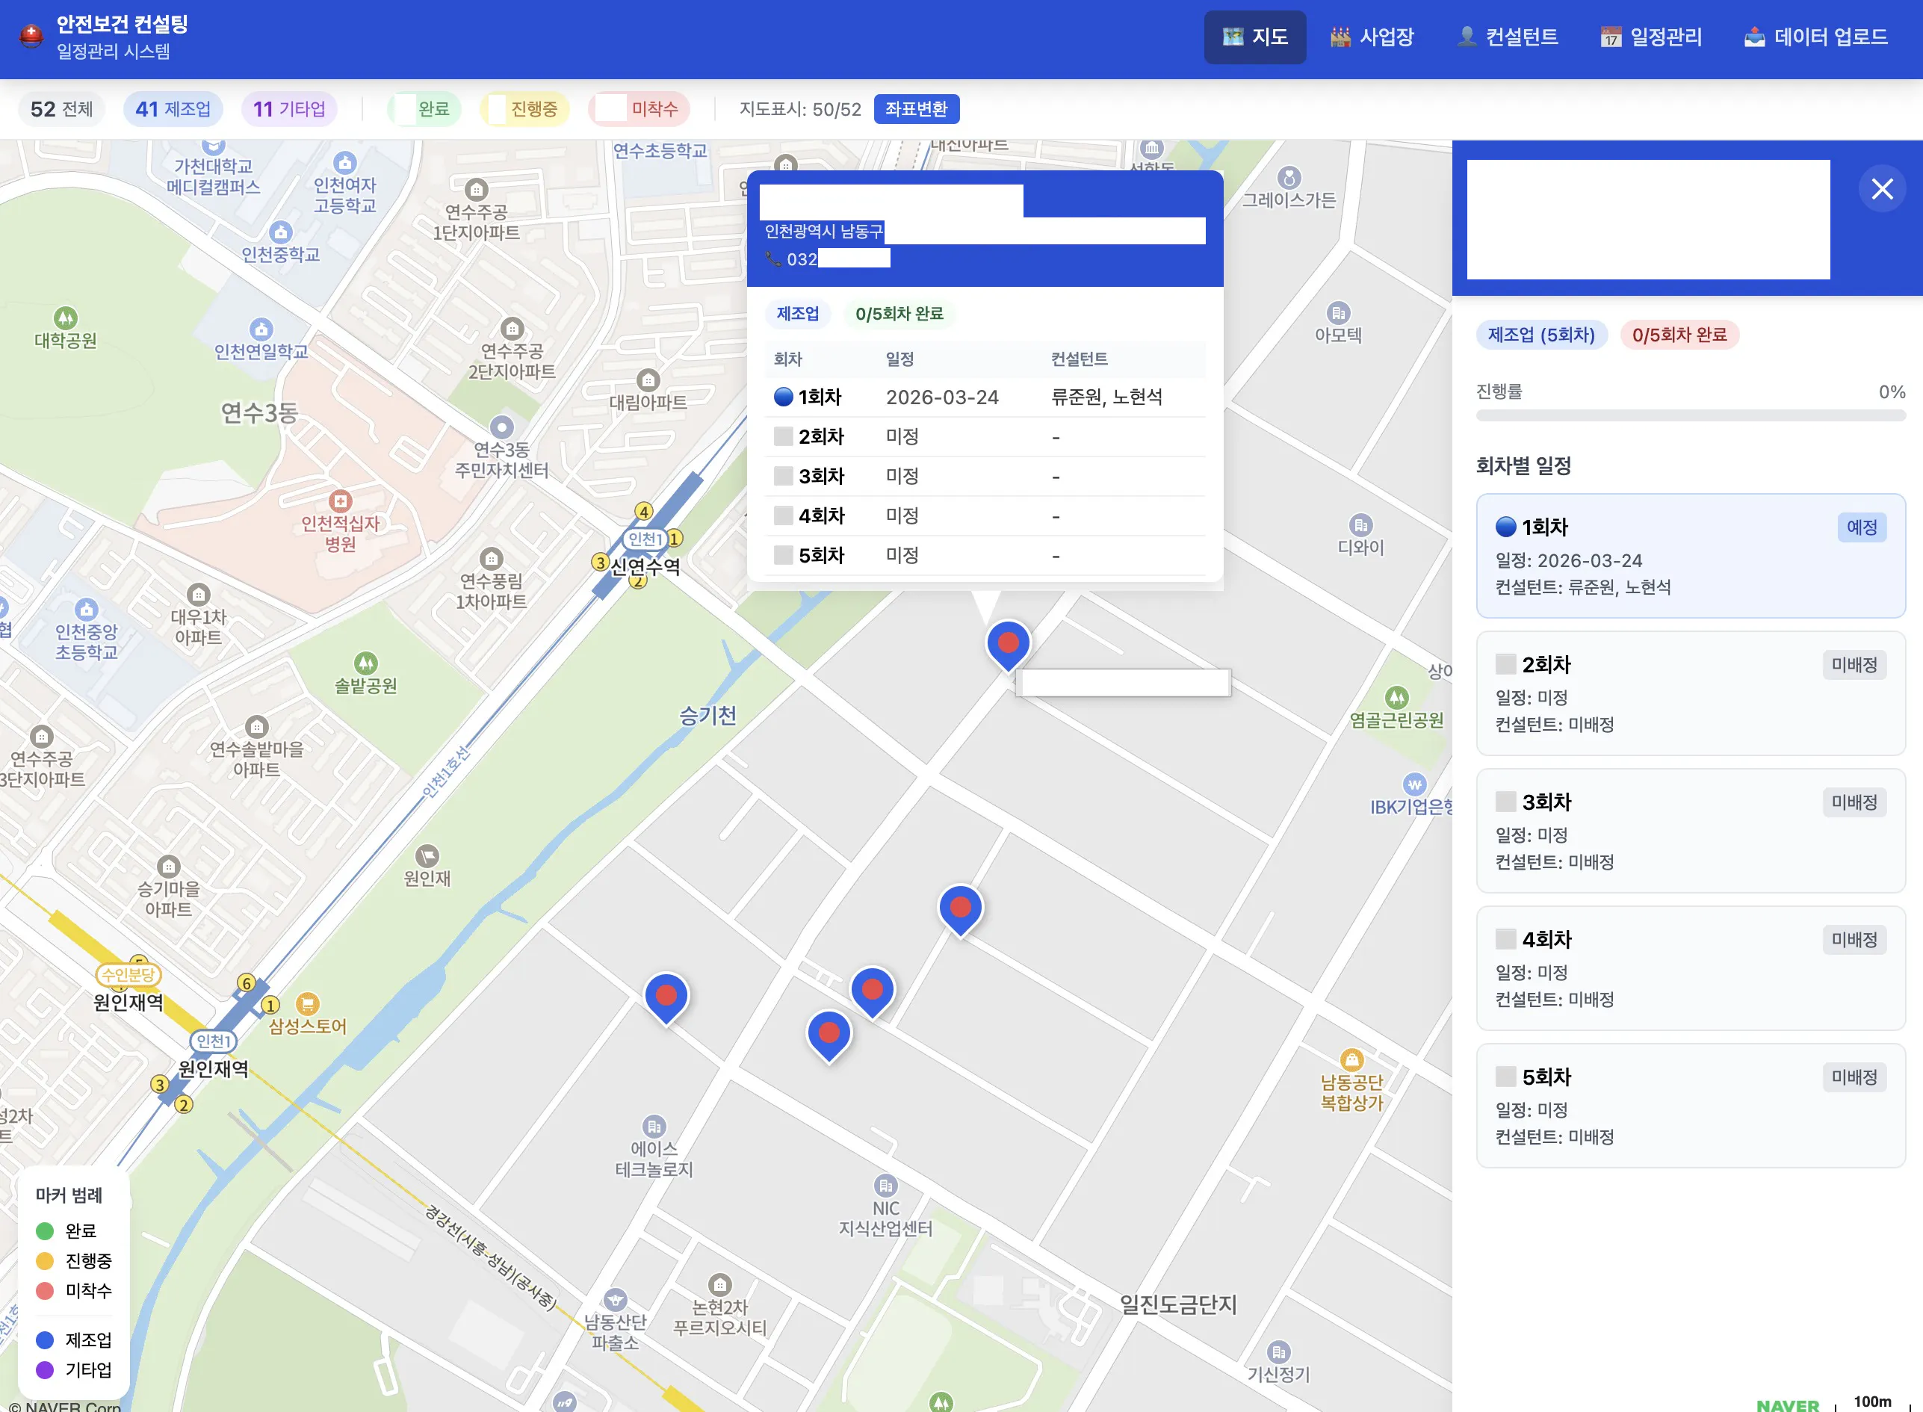Click the 염골근린공원 park icon
The width and height of the screenshot is (1923, 1412).
(1396, 698)
